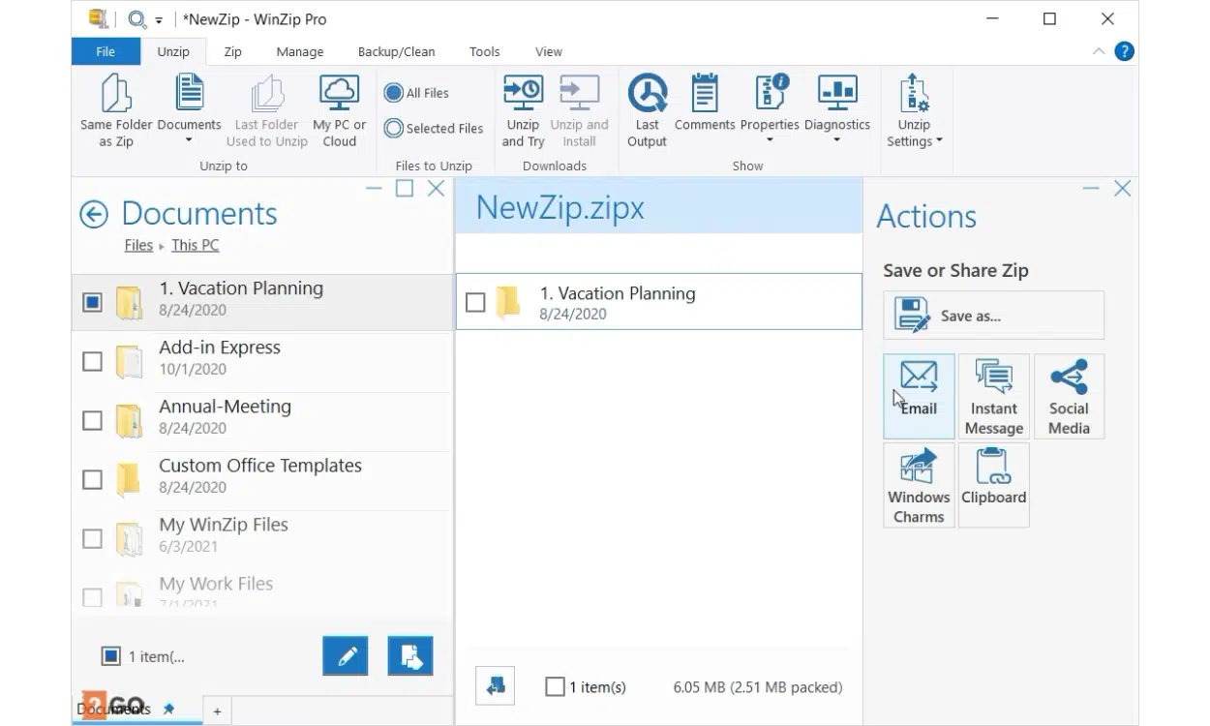Select the Unzip tab
The height and width of the screenshot is (726, 1210).
click(173, 51)
